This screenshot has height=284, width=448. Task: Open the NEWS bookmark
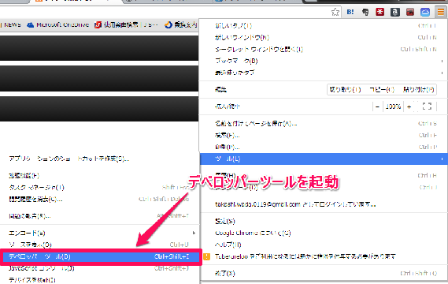point(12,25)
